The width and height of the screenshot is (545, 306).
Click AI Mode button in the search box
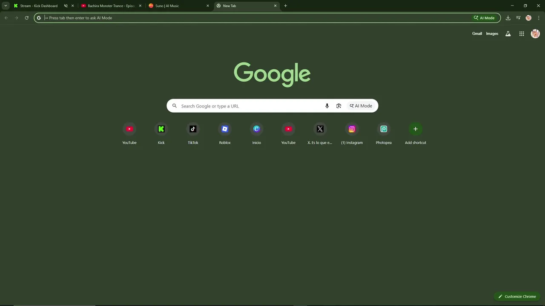tap(361, 106)
